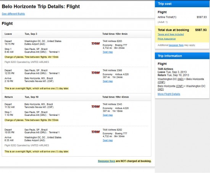Open 'Taxes and fees included' link
210x173 pixels.
pos(171,34)
